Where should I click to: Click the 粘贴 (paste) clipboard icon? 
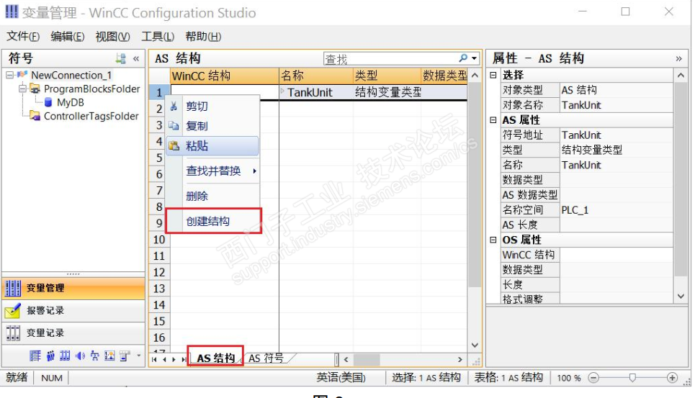174,145
